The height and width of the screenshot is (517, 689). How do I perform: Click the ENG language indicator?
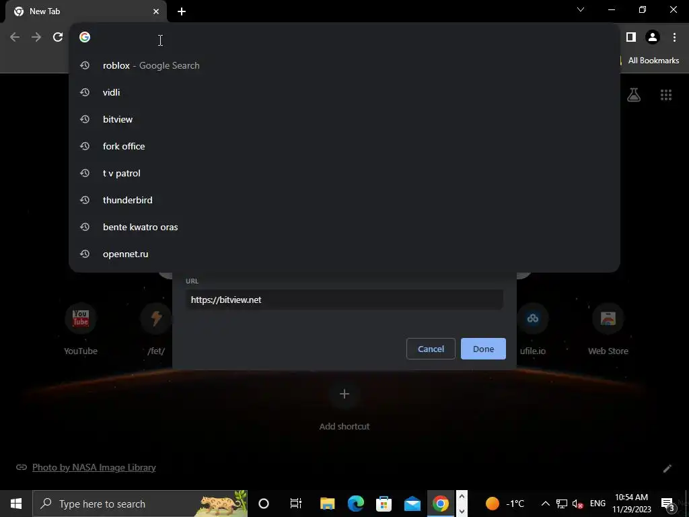coord(597,504)
